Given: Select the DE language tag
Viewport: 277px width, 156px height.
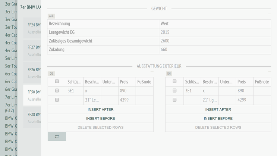Looking at the screenshot, I should pos(51,74).
